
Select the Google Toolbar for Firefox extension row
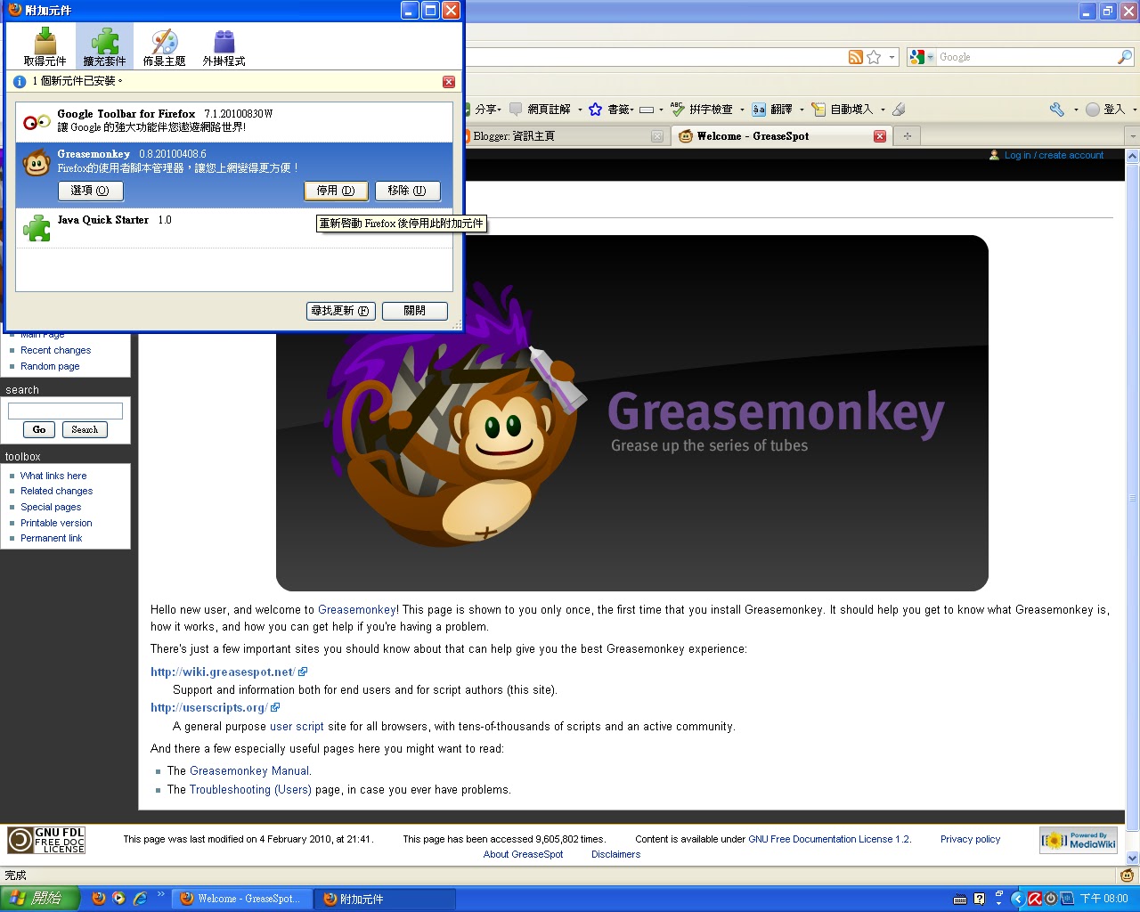(x=234, y=122)
